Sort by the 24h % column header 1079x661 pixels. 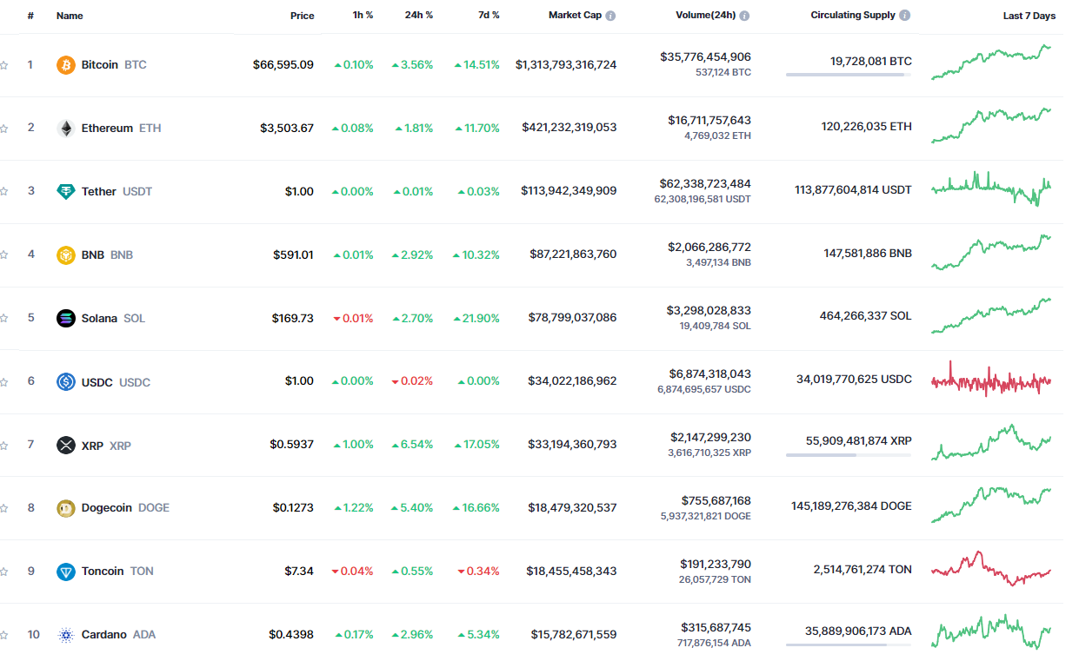coord(418,17)
